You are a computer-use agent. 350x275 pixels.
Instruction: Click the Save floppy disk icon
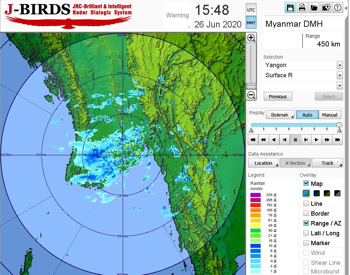pos(290,8)
